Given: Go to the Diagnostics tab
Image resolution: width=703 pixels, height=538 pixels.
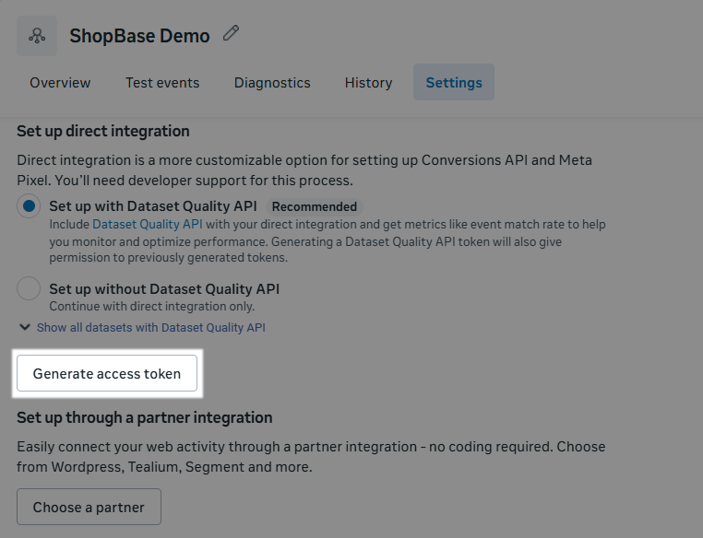Looking at the screenshot, I should click(272, 83).
